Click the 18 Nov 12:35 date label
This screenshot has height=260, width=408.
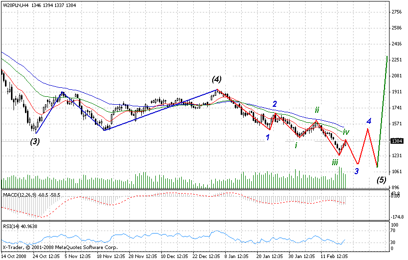pos(110,257)
